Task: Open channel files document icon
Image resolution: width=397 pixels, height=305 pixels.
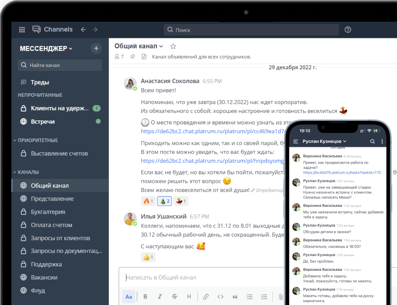Action: coord(144,57)
